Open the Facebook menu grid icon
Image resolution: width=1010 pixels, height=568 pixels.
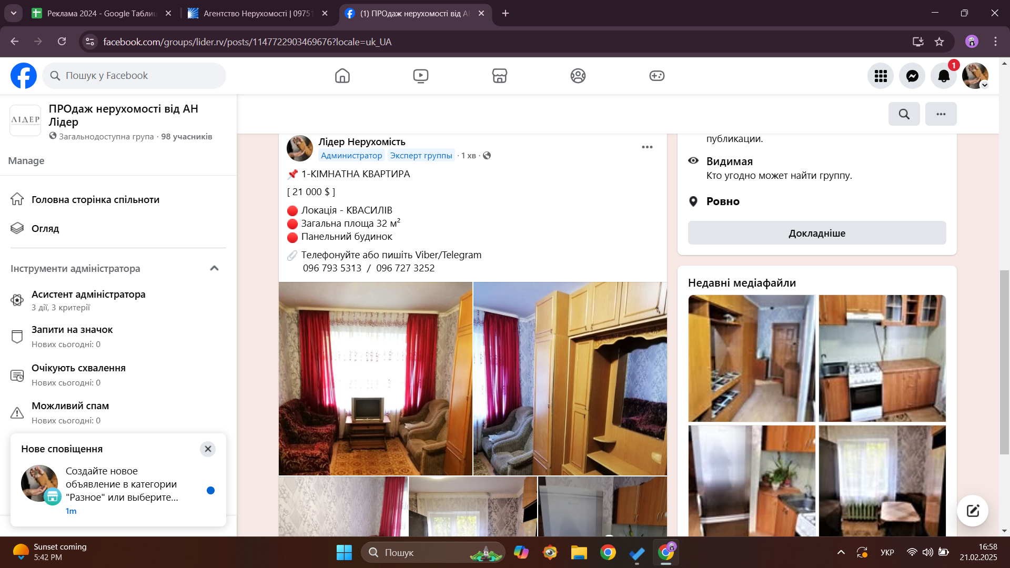coord(881,76)
